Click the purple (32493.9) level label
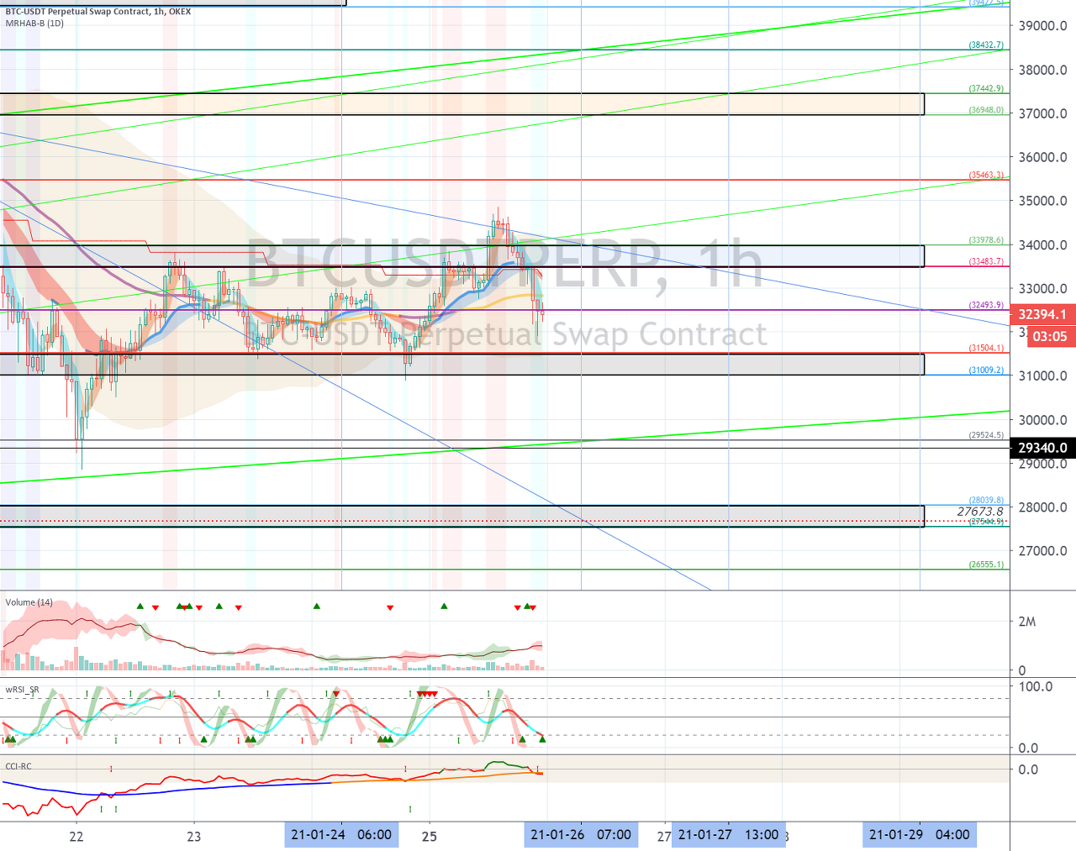1076x851 pixels. point(986,306)
